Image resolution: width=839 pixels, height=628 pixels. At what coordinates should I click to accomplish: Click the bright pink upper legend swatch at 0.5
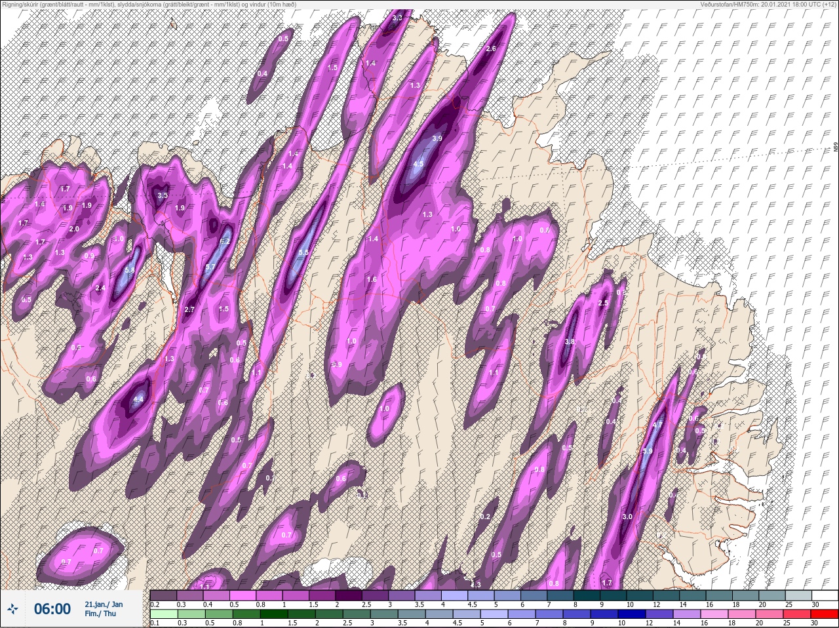pyautogui.click(x=244, y=595)
